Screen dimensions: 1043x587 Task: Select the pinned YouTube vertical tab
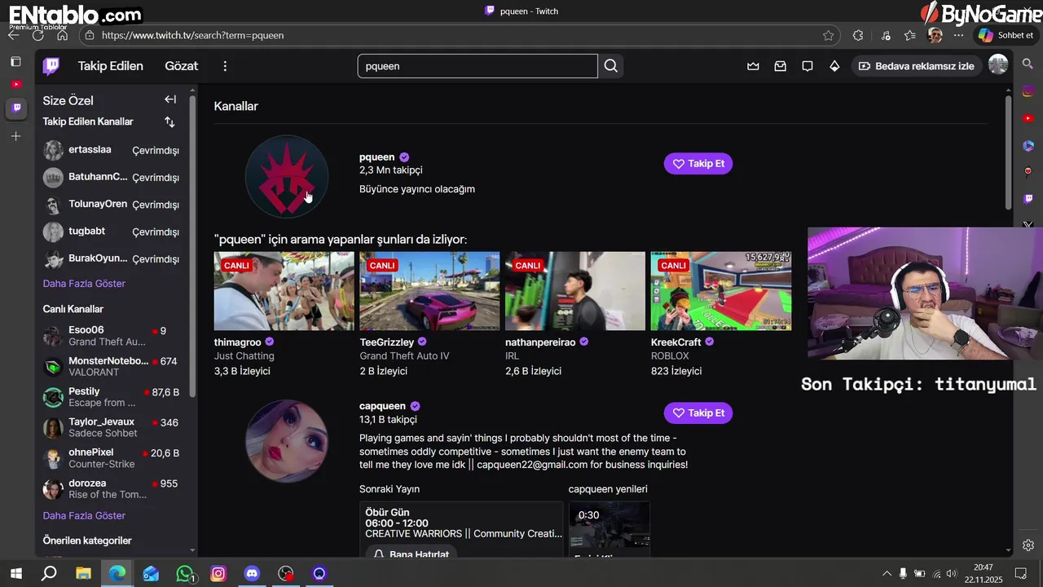(16, 84)
